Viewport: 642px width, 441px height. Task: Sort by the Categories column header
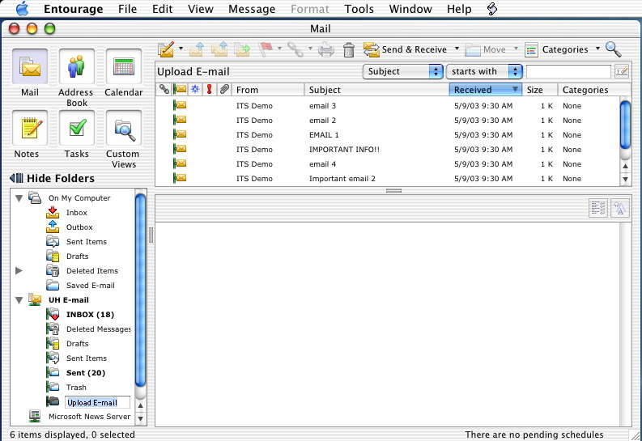tap(593, 90)
